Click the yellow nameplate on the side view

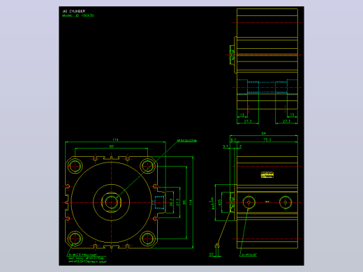click(267, 175)
